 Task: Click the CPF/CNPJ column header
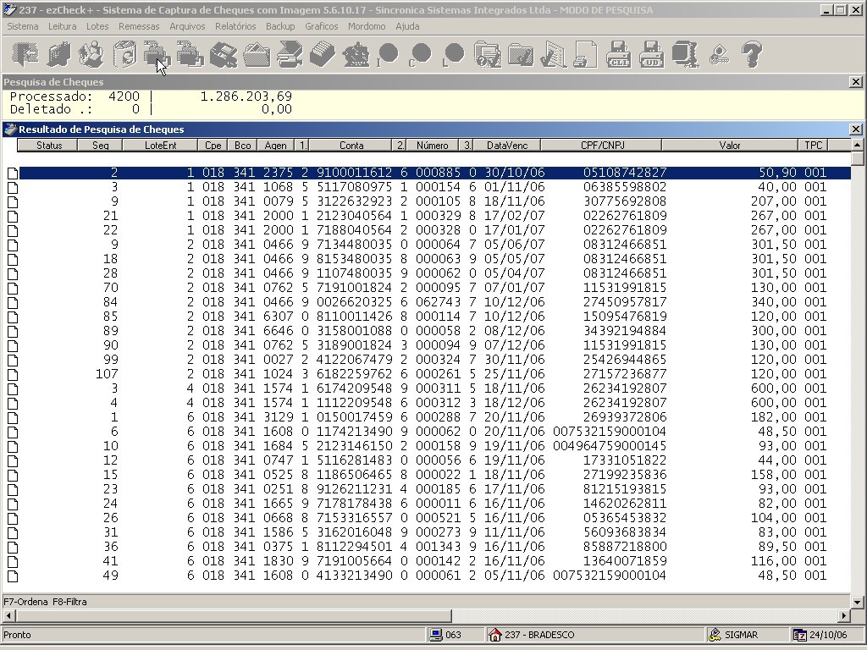click(x=602, y=146)
